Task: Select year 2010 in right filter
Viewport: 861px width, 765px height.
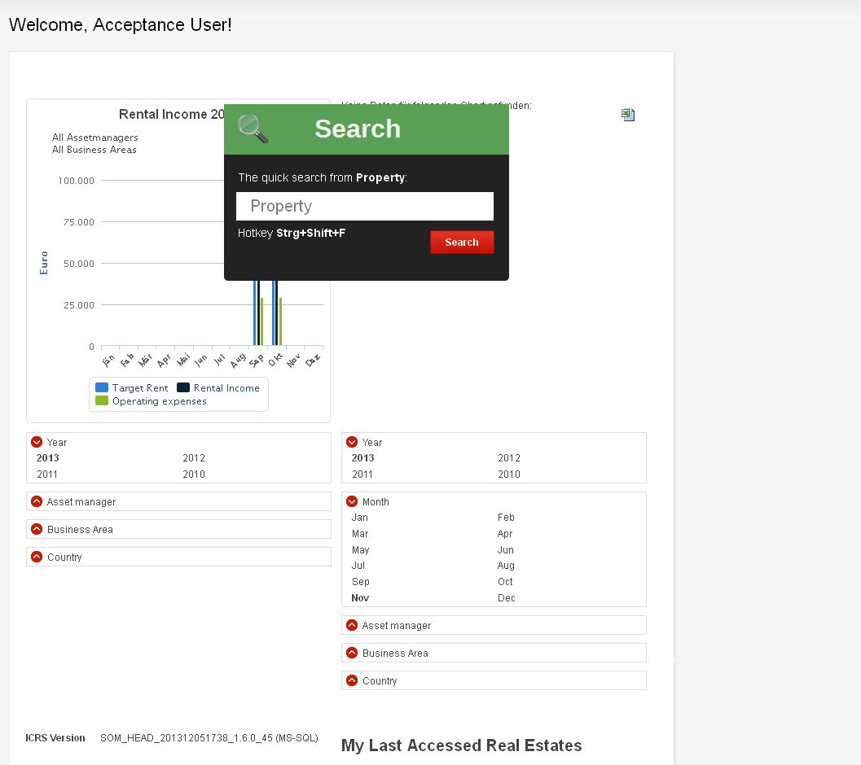Action: (x=509, y=474)
